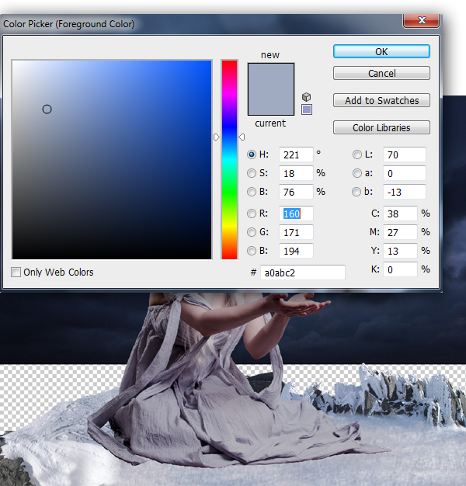Select the R red radio button
Viewport: 466px width, 486px height.
[252, 213]
